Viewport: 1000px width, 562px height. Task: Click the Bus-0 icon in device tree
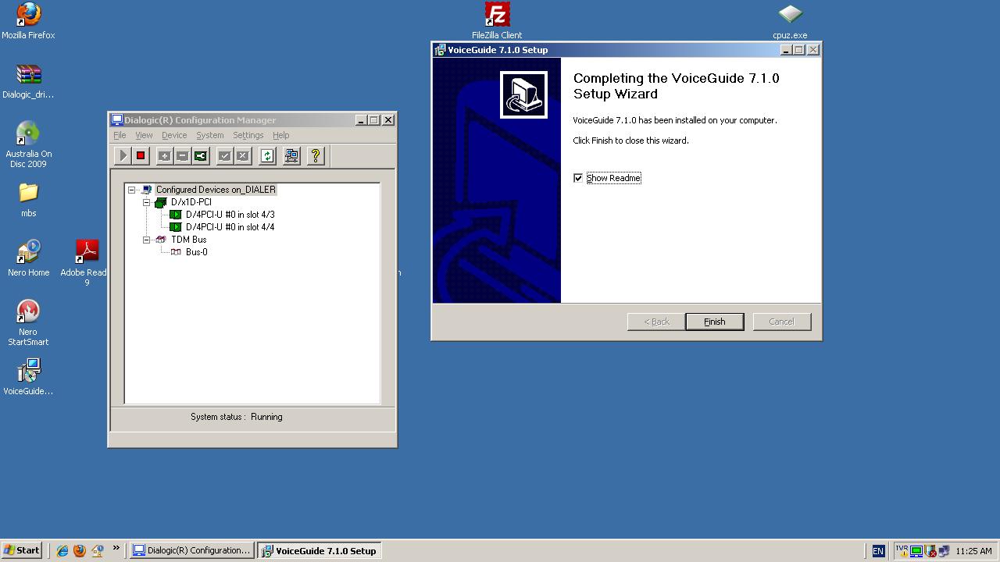[176, 252]
